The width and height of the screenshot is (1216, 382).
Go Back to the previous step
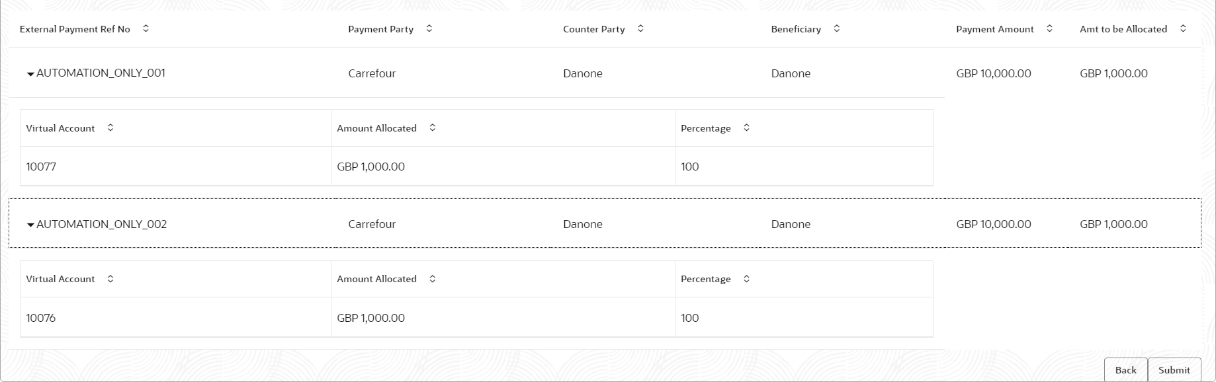[1125, 370]
